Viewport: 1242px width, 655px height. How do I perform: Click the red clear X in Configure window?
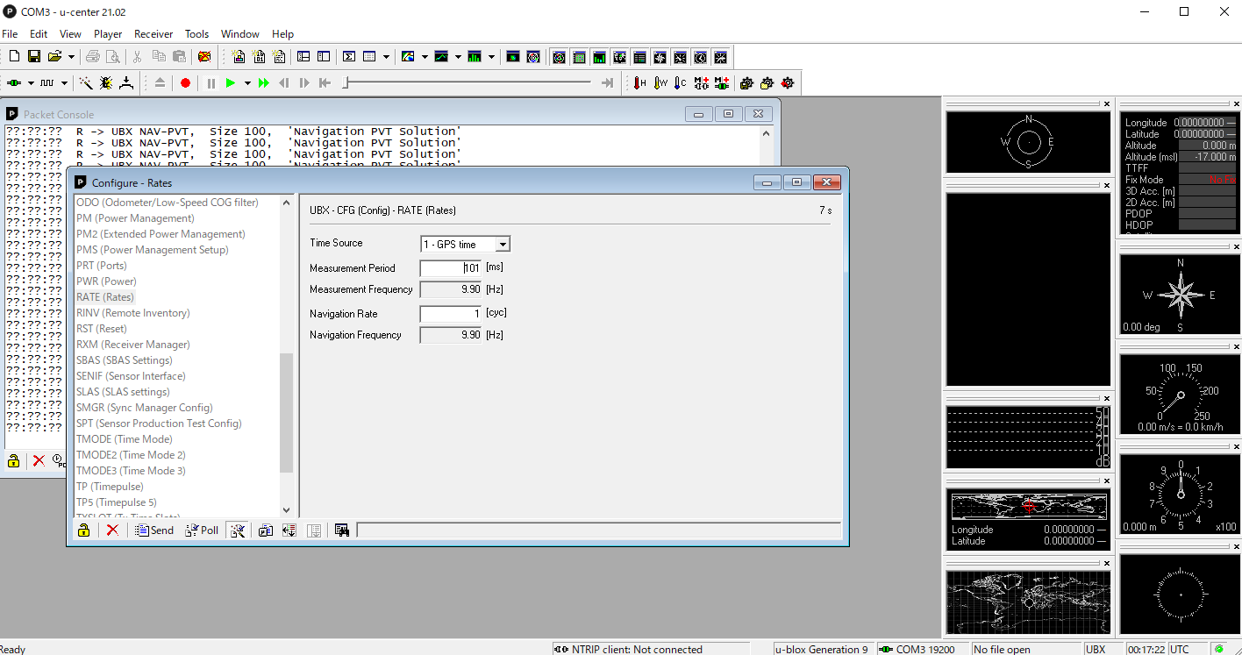[112, 530]
